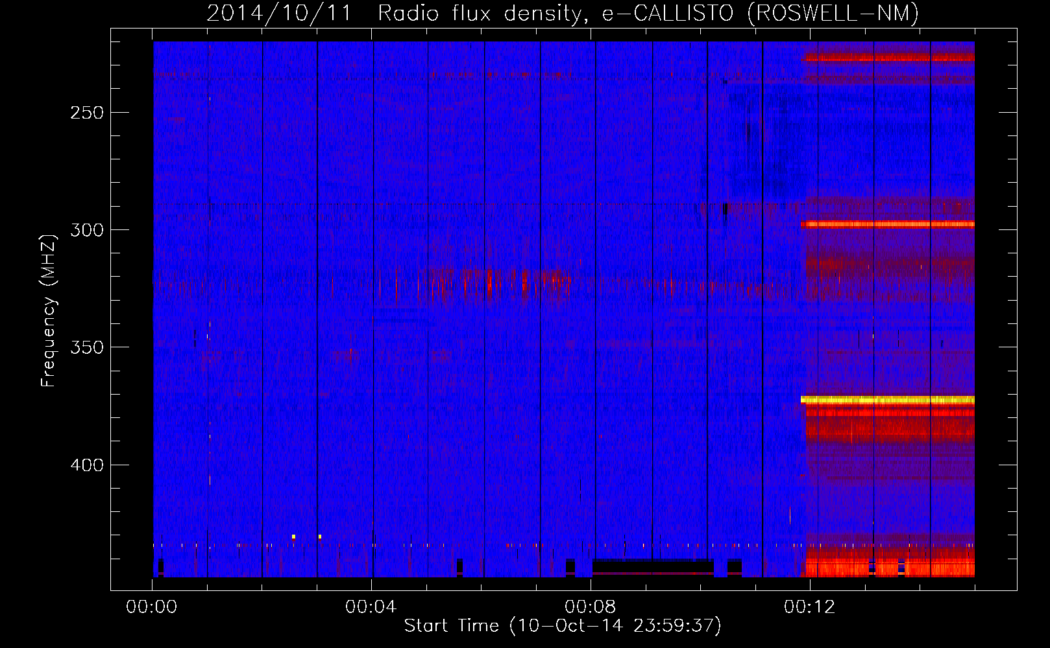Click the 250 frequency tick label
1050x648 pixels.
click(x=87, y=113)
